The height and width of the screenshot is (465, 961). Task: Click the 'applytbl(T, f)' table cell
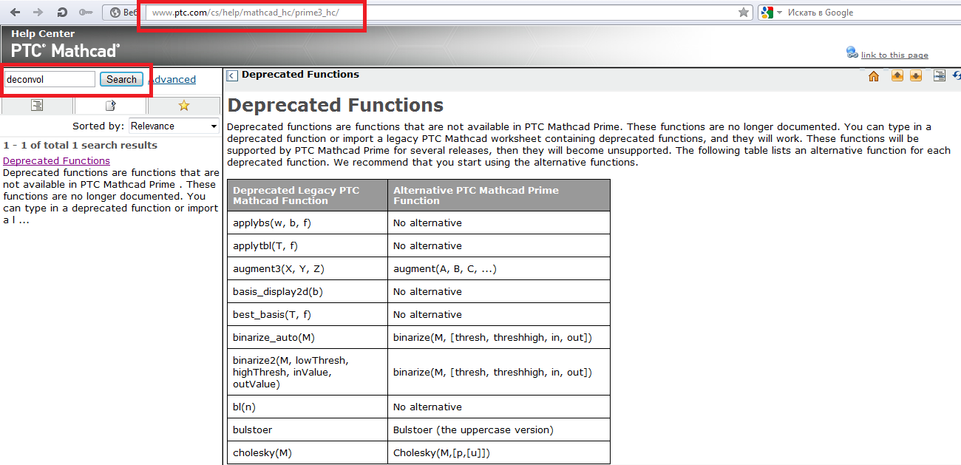pos(308,245)
